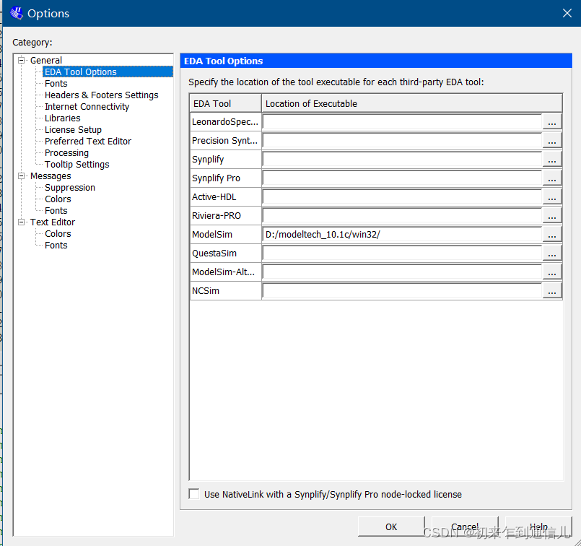Click the Quartus icon in the Options title bar
The height and width of the screenshot is (546, 581).
coord(17,13)
